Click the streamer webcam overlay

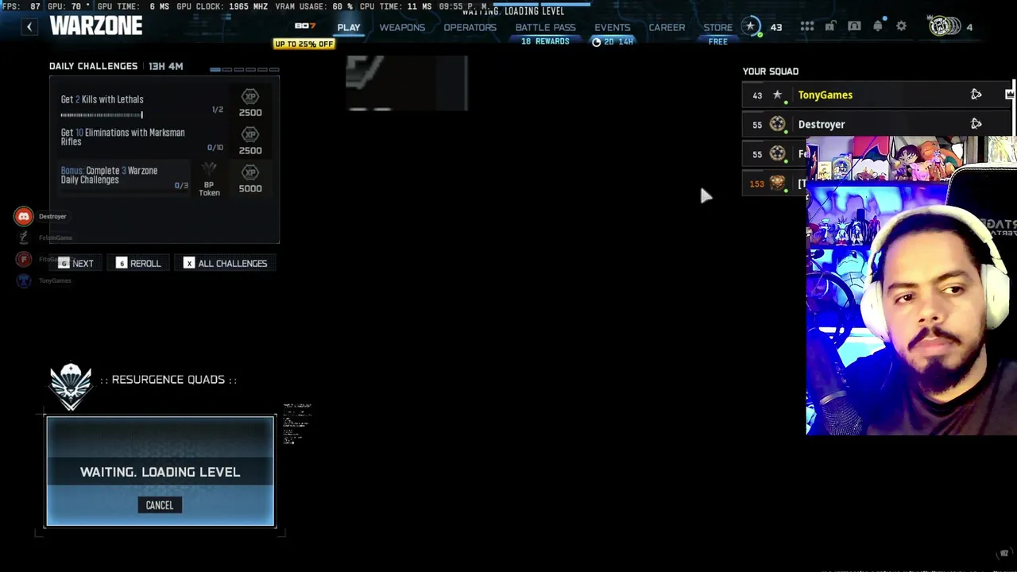(911, 286)
